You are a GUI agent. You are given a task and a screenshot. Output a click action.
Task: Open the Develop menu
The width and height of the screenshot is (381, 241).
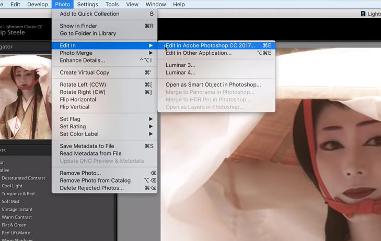pos(38,4)
